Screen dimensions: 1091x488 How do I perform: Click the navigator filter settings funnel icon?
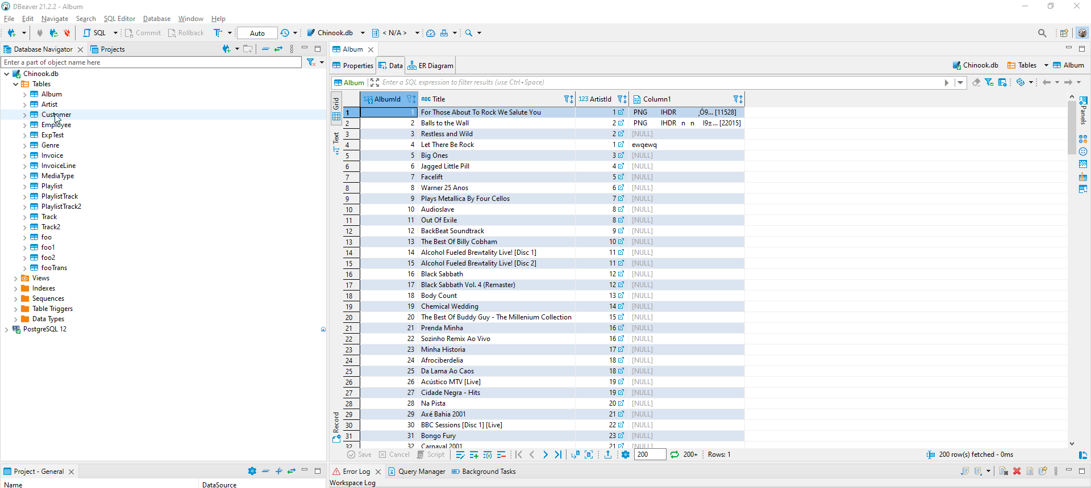point(311,62)
